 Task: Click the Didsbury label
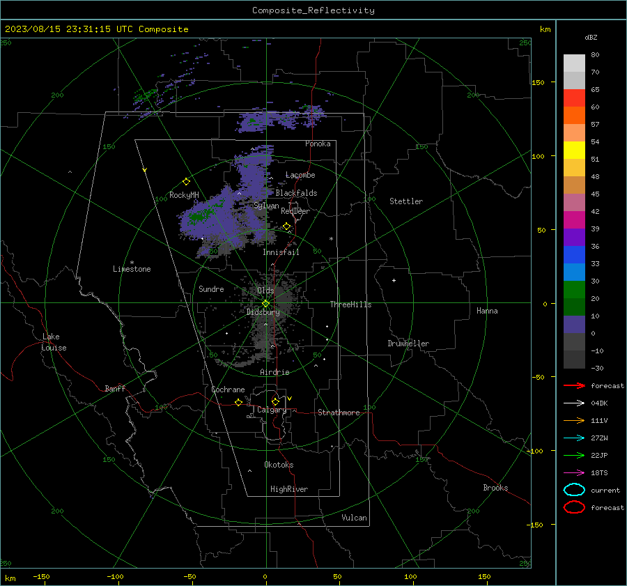pyautogui.click(x=263, y=312)
